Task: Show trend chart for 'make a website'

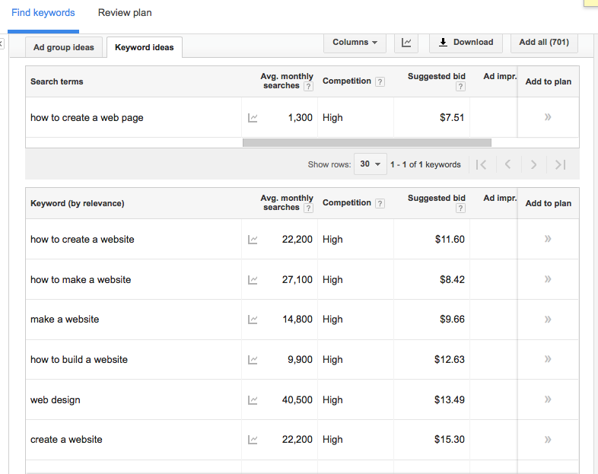Action: click(x=253, y=320)
